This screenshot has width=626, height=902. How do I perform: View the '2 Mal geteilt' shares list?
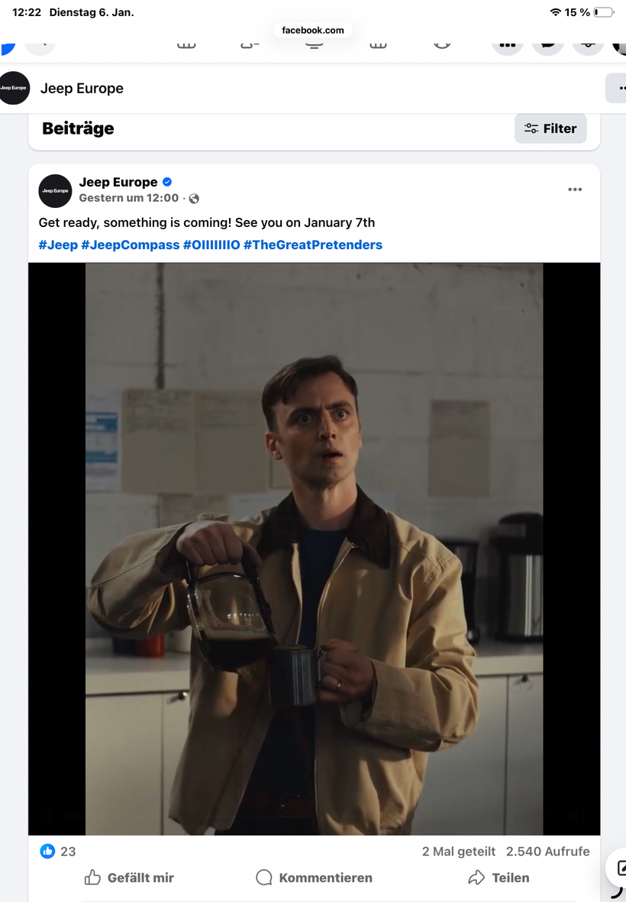[x=458, y=851]
